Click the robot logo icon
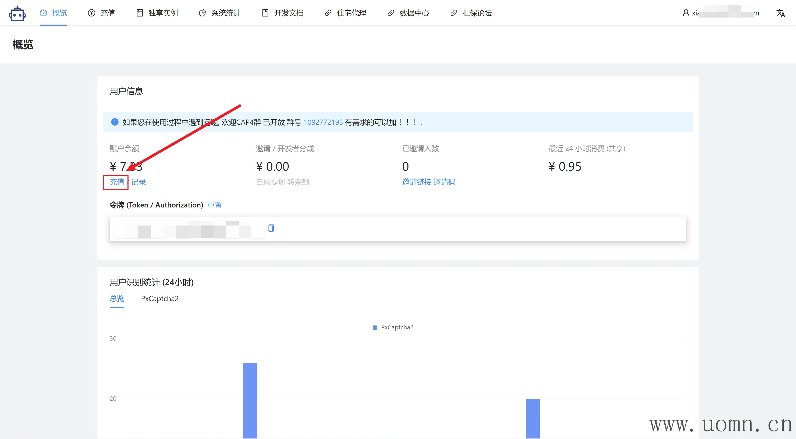This screenshot has width=796, height=439. tap(17, 14)
